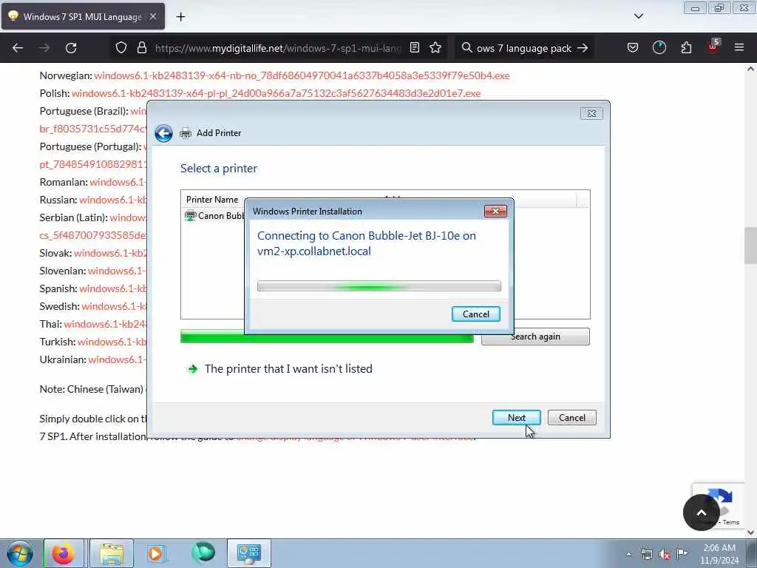Expand the list all tabs chevron
757x568 pixels.
point(638,16)
